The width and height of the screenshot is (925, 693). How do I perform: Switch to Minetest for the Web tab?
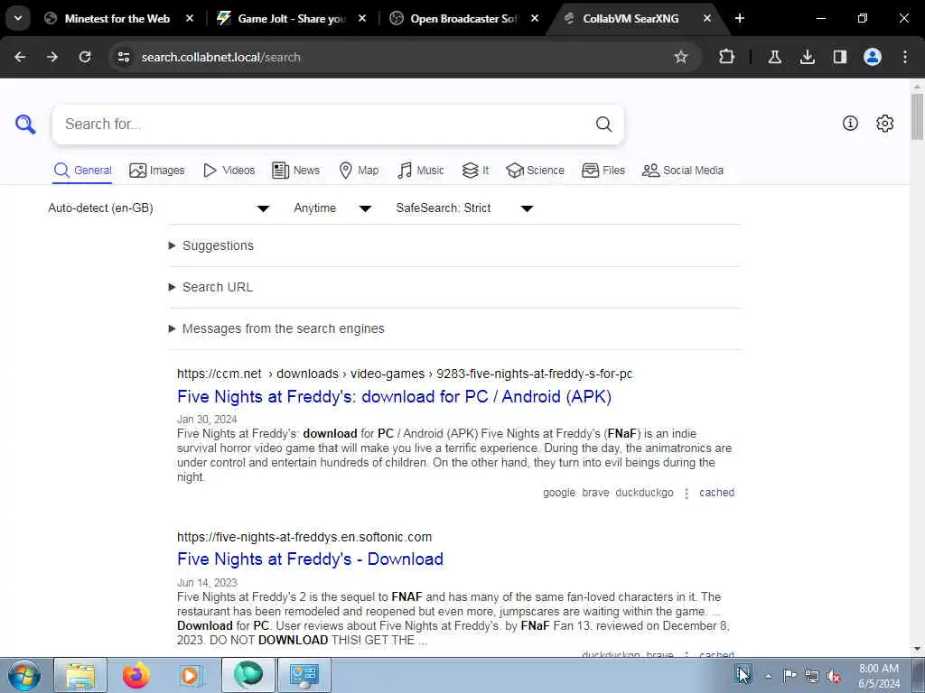117,18
